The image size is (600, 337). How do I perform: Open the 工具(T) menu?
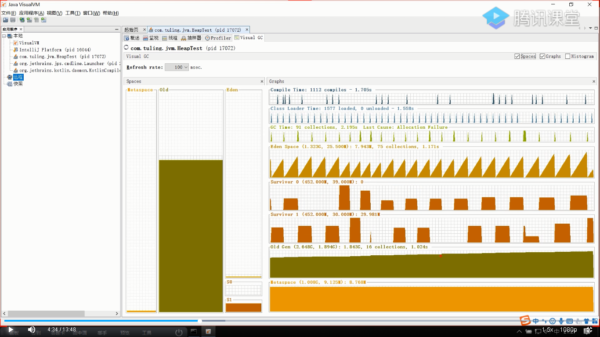coord(73,13)
